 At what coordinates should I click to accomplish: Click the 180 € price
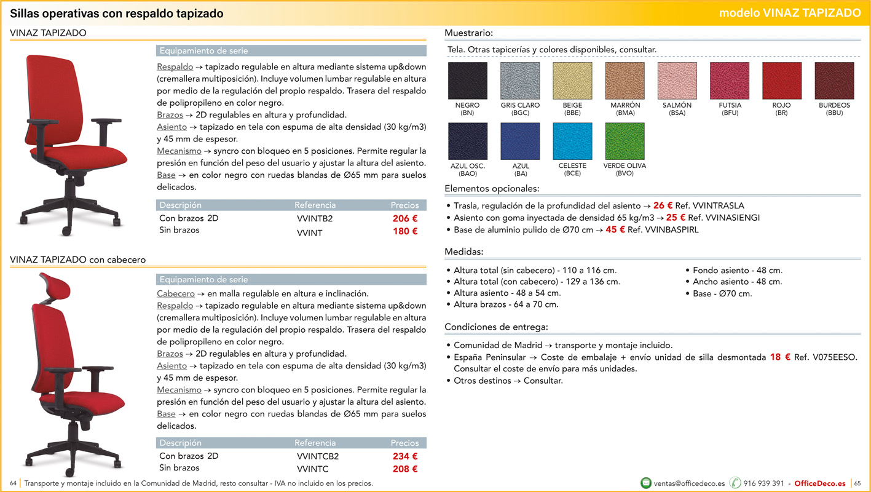[405, 231]
